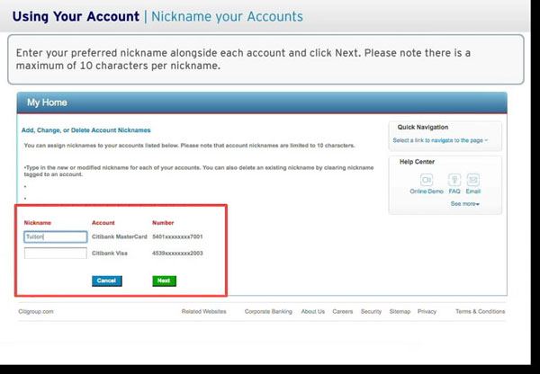Open the Citigroup.com footer link
This screenshot has width=540, height=374.
(36, 311)
